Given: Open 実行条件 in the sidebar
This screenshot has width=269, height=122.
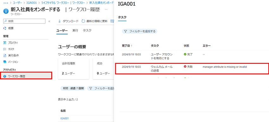Looking at the screenshot, I should pyautogui.click(x=14, y=55).
